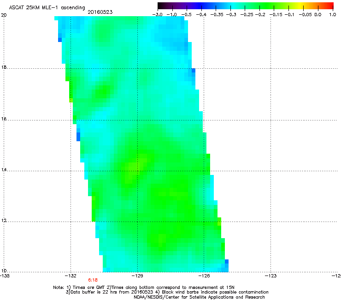Image resolution: width=341 pixels, height=300 pixels.
Task: Click the latitude label 20
Action: pyautogui.click(x=4, y=15)
